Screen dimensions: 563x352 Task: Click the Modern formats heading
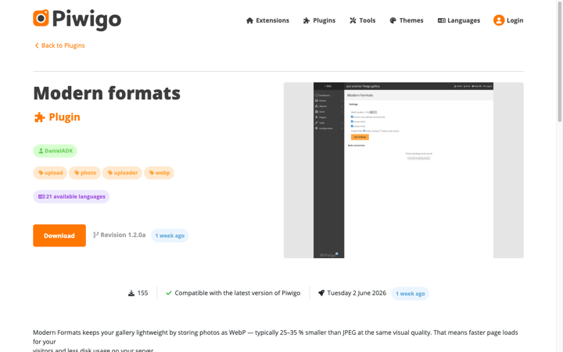[x=106, y=93]
